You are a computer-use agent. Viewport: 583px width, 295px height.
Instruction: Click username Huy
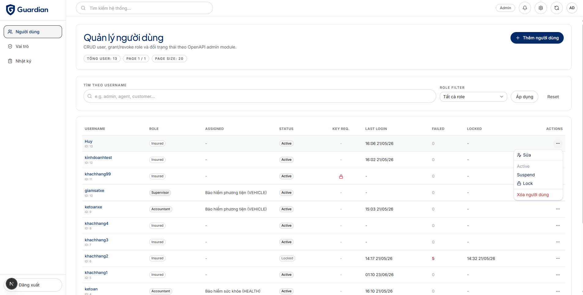(x=88, y=141)
